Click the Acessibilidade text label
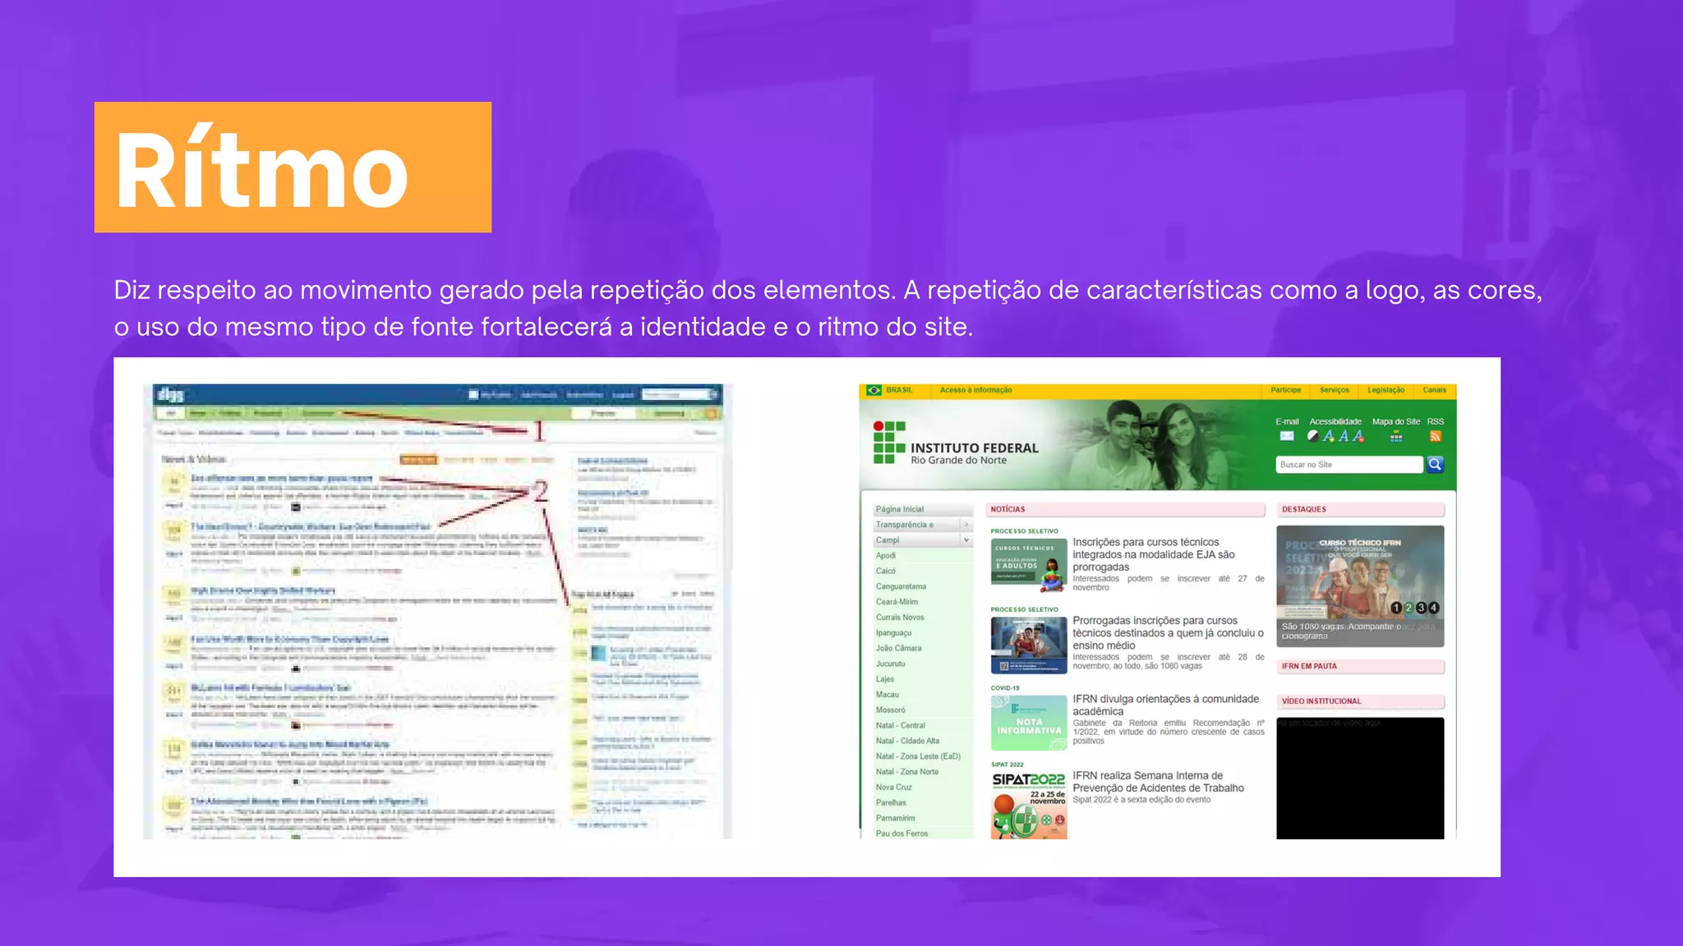This screenshot has width=1683, height=946. click(x=1335, y=421)
